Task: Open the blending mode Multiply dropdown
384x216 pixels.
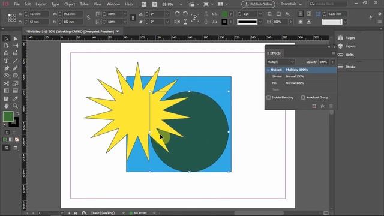Action: (281, 62)
